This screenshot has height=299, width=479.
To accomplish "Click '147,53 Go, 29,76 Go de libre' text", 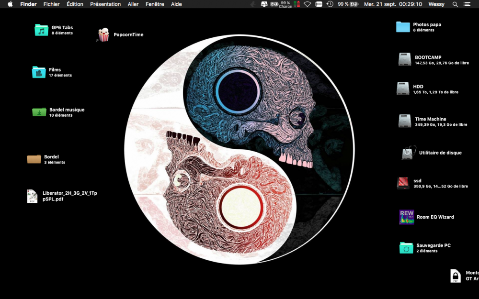I will 442,63.
